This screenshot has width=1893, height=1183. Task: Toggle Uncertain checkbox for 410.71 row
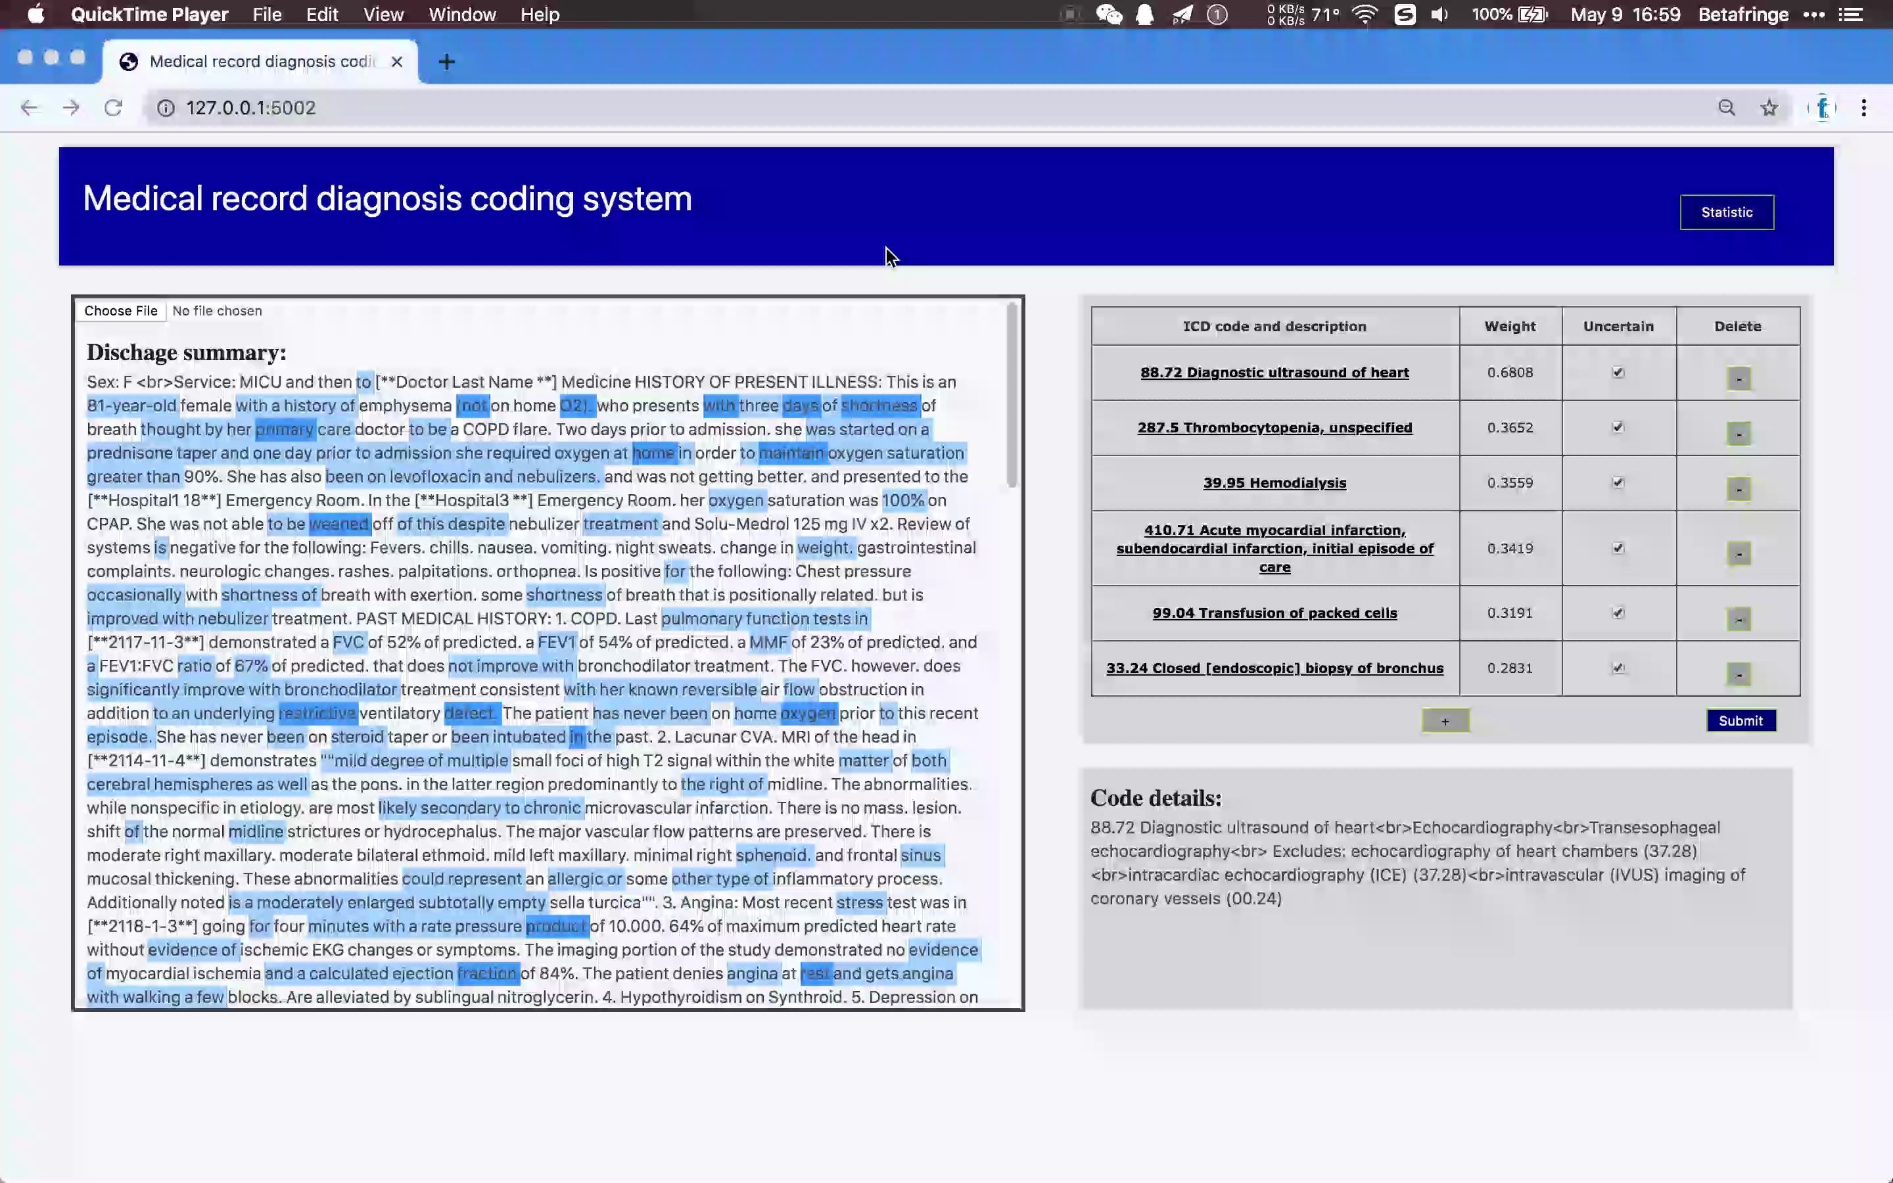coord(1618,549)
